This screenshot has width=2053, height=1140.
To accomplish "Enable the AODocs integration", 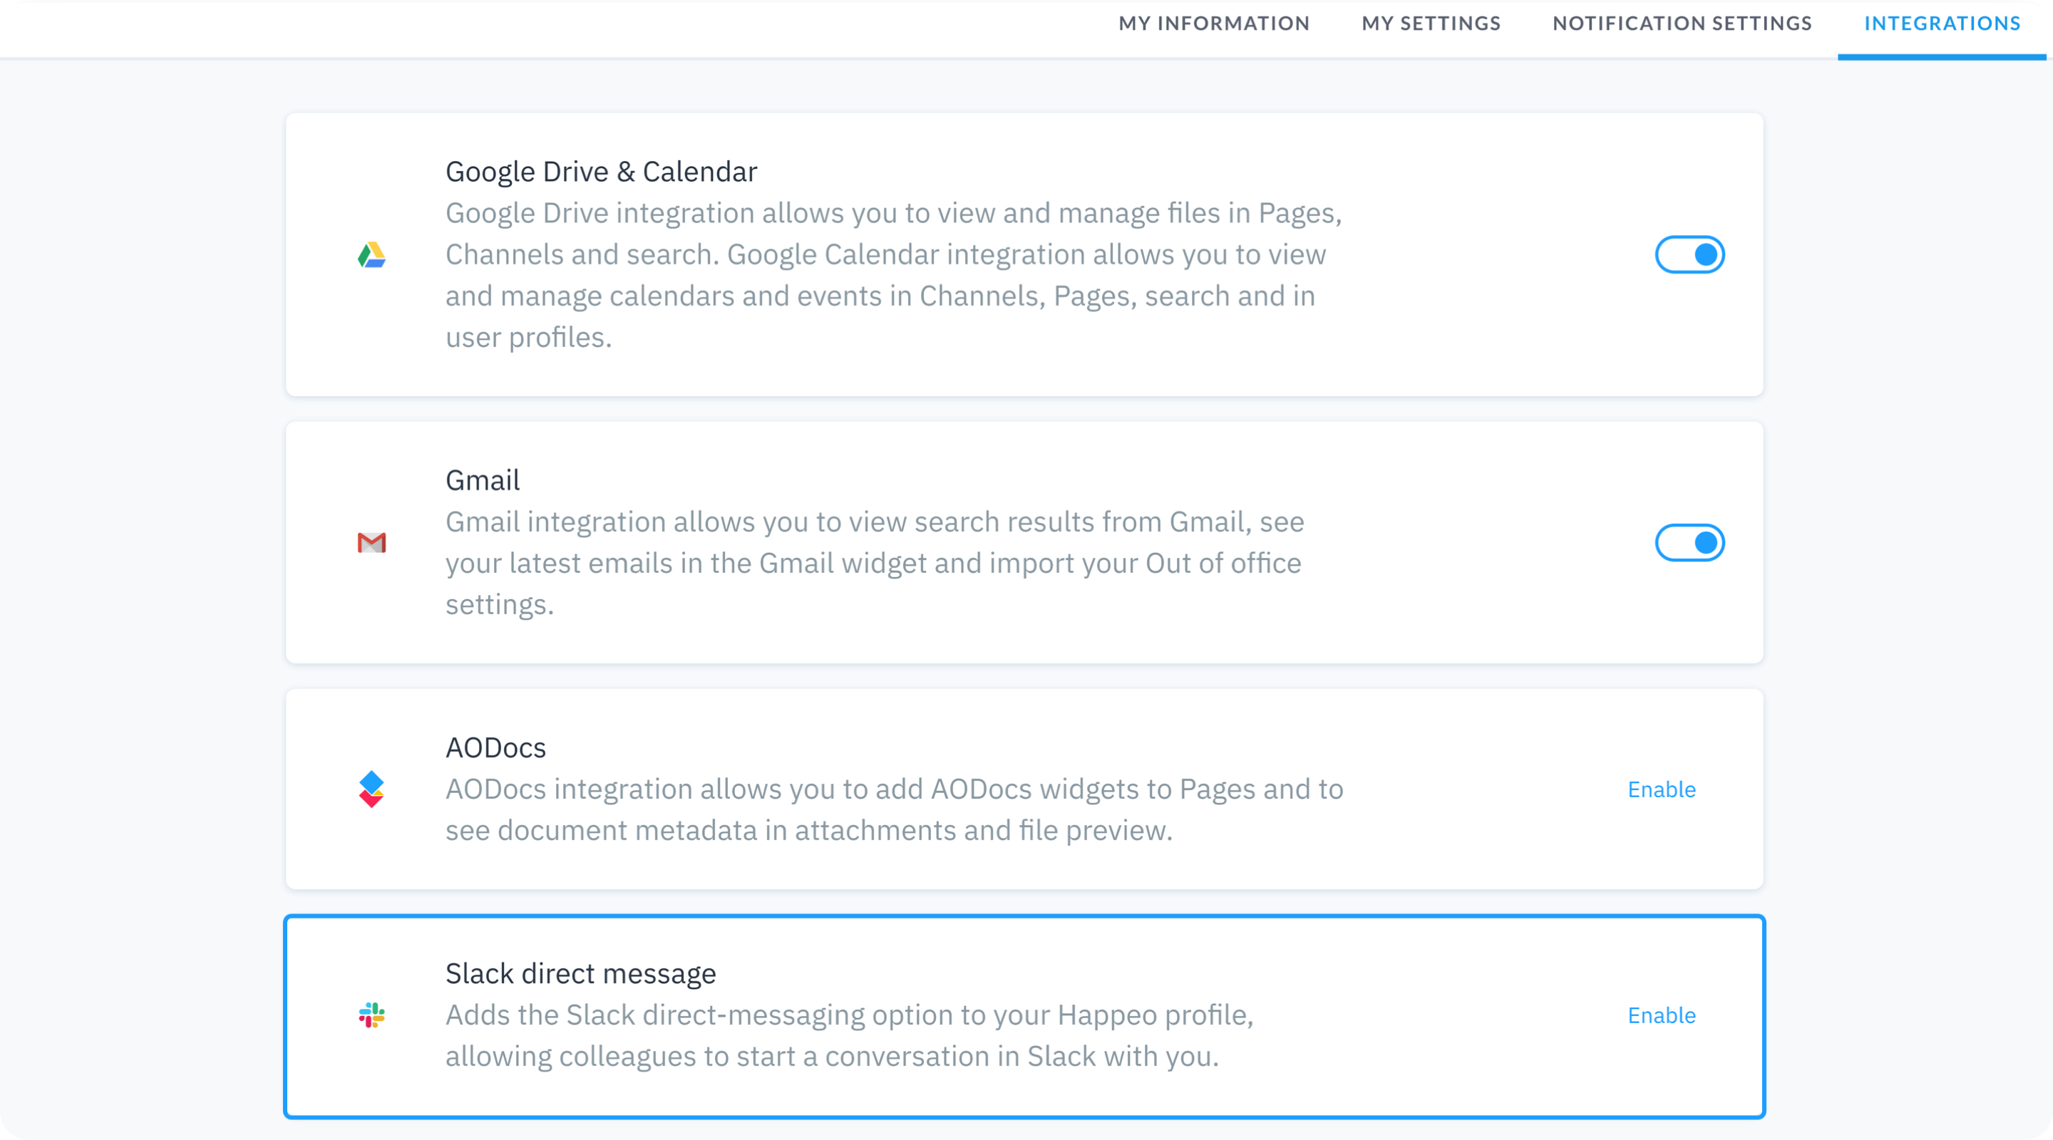I will (1661, 789).
